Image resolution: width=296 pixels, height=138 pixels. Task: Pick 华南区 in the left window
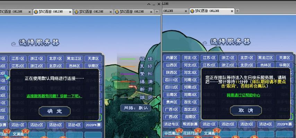(93, 66)
